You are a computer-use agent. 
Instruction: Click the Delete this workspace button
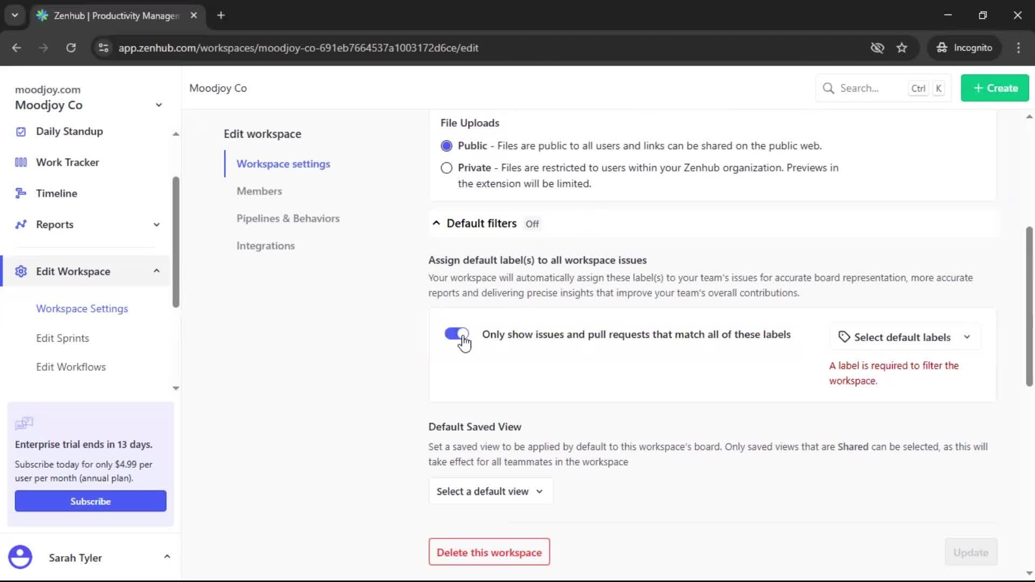click(x=488, y=552)
